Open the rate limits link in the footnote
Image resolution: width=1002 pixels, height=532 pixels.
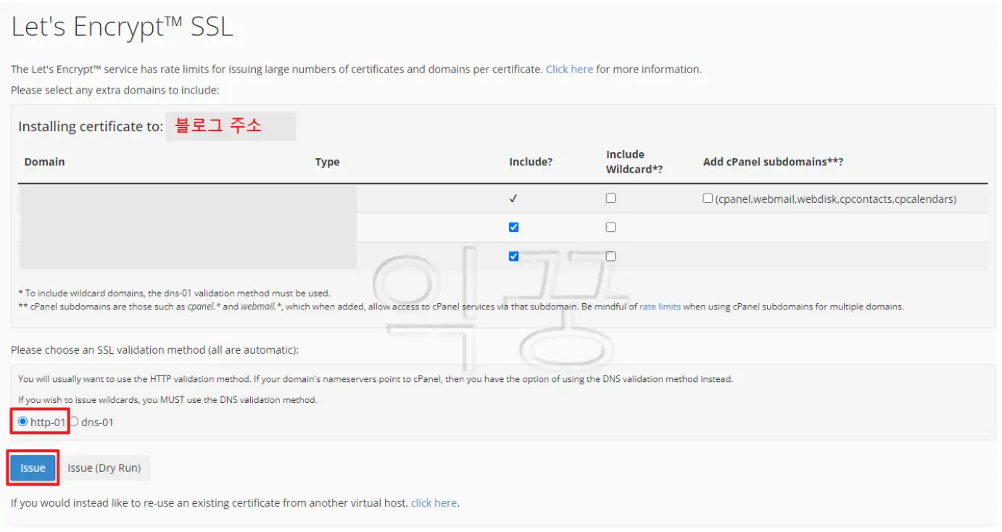(x=658, y=307)
